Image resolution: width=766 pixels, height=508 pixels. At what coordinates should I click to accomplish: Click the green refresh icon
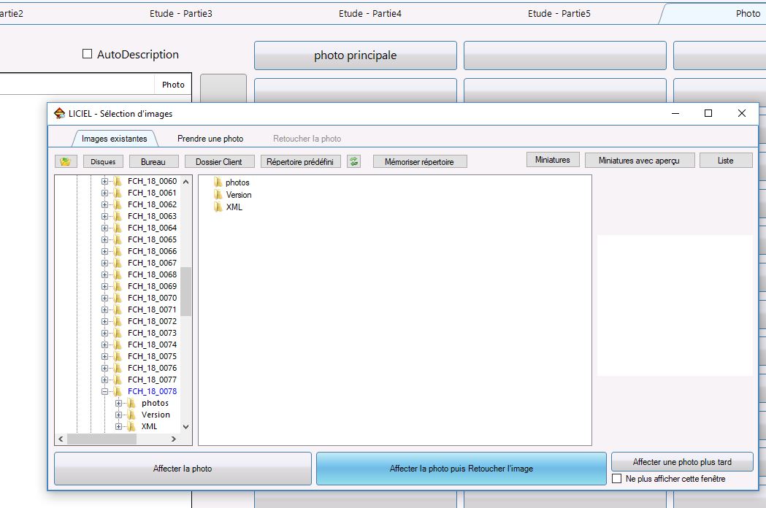click(x=353, y=161)
